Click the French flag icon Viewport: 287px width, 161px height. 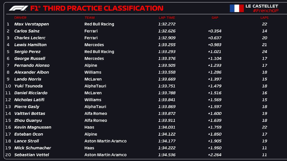click(237, 8)
